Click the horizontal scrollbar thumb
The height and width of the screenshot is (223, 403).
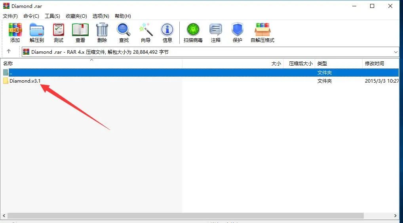186,215
